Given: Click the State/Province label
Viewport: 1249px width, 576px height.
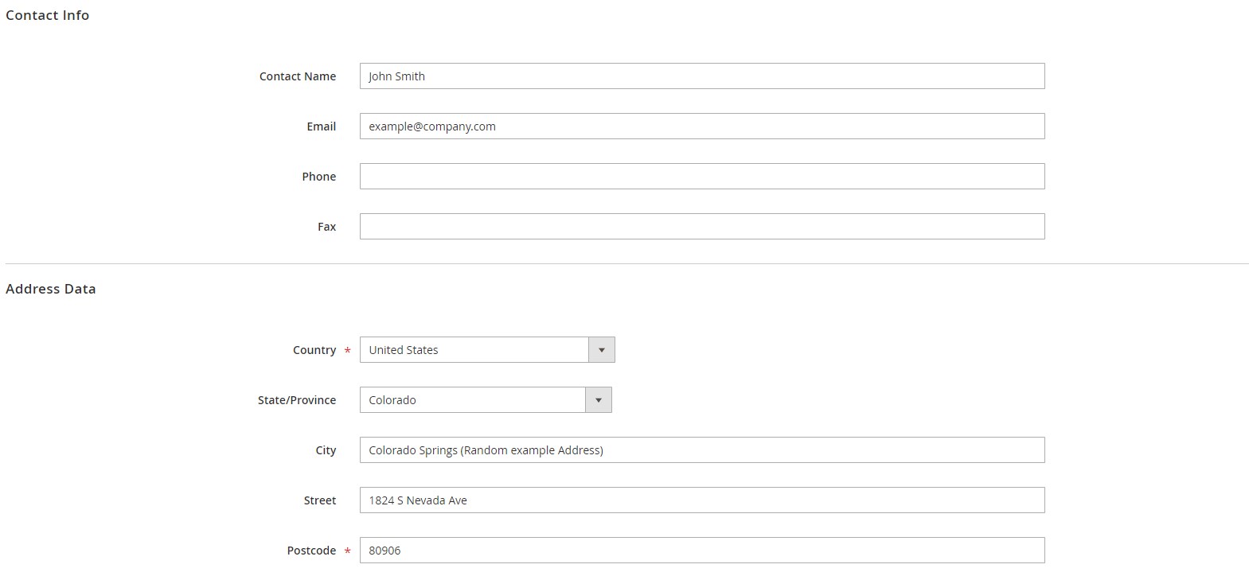Looking at the screenshot, I should click(296, 400).
